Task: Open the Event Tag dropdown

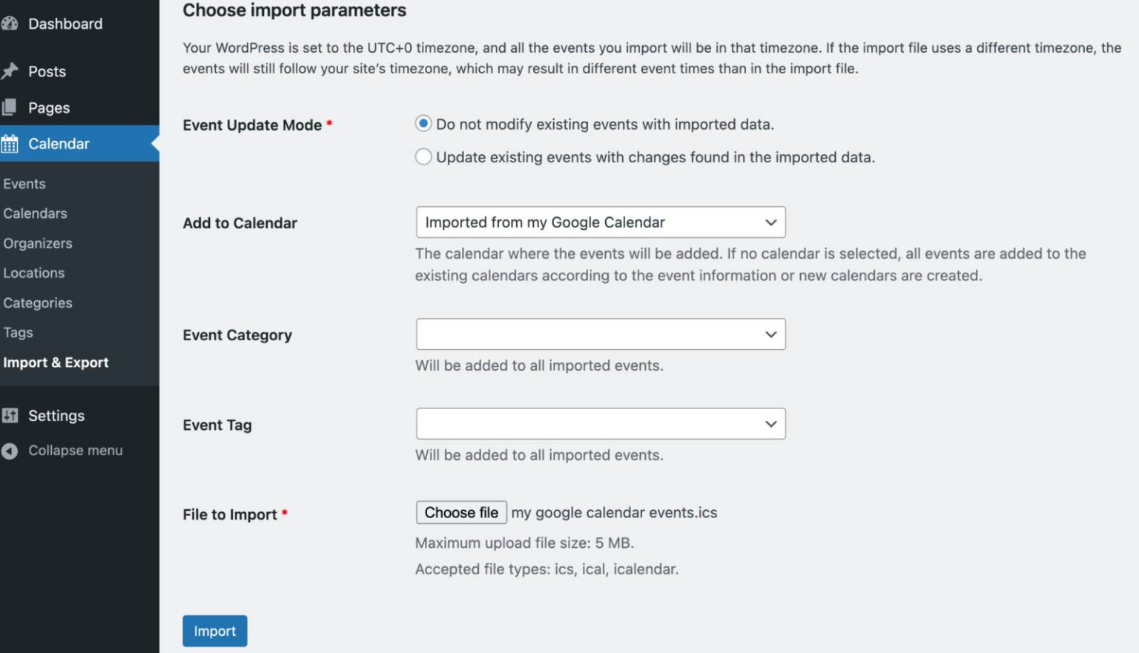Action: 601,423
